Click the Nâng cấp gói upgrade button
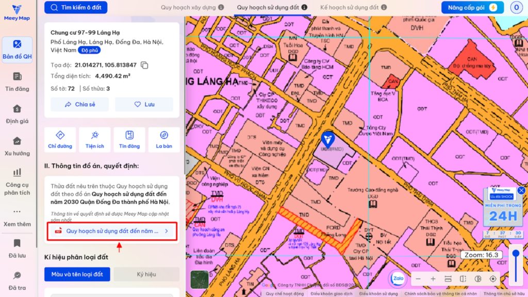The image size is (528, 297). click(x=472, y=8)
